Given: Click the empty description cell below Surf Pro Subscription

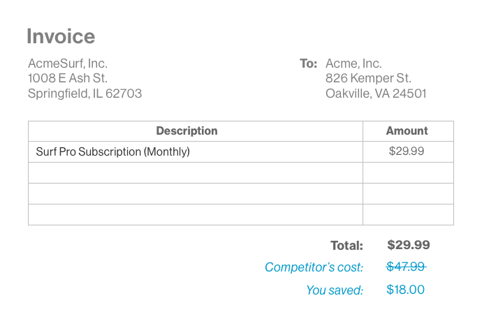Looking at the screenshot, I should tap(196, 172).
